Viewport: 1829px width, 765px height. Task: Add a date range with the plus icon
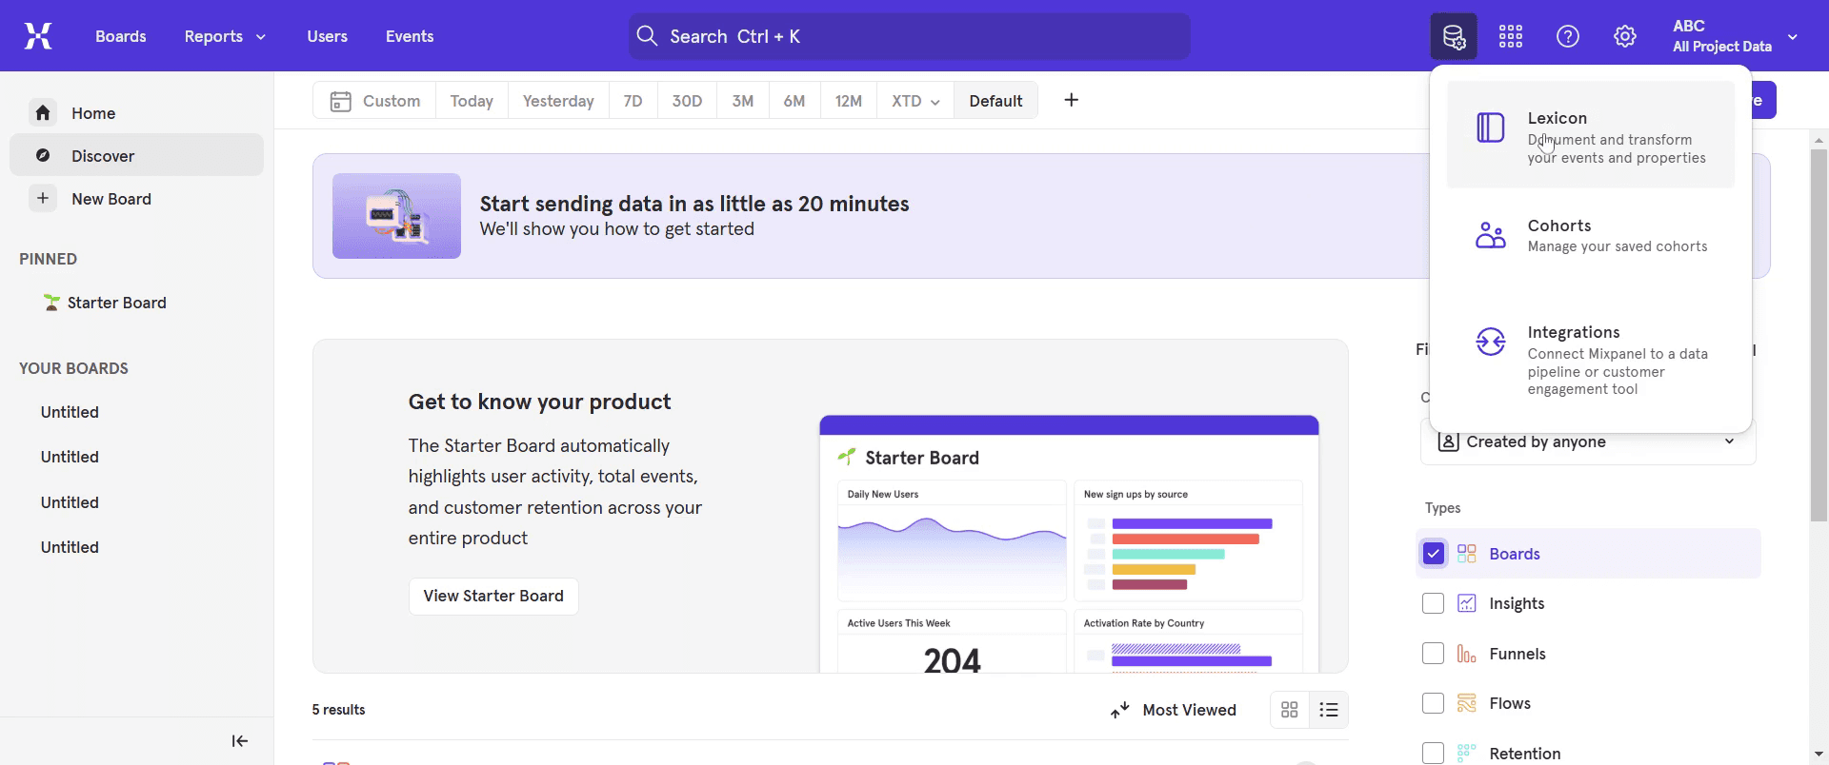[x=1072, y=100]
